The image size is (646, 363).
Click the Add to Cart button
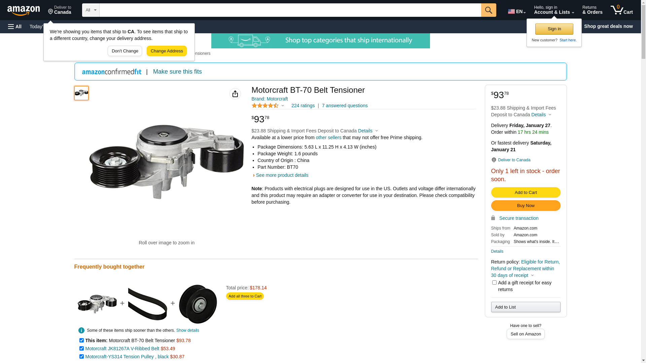[526, 193]
